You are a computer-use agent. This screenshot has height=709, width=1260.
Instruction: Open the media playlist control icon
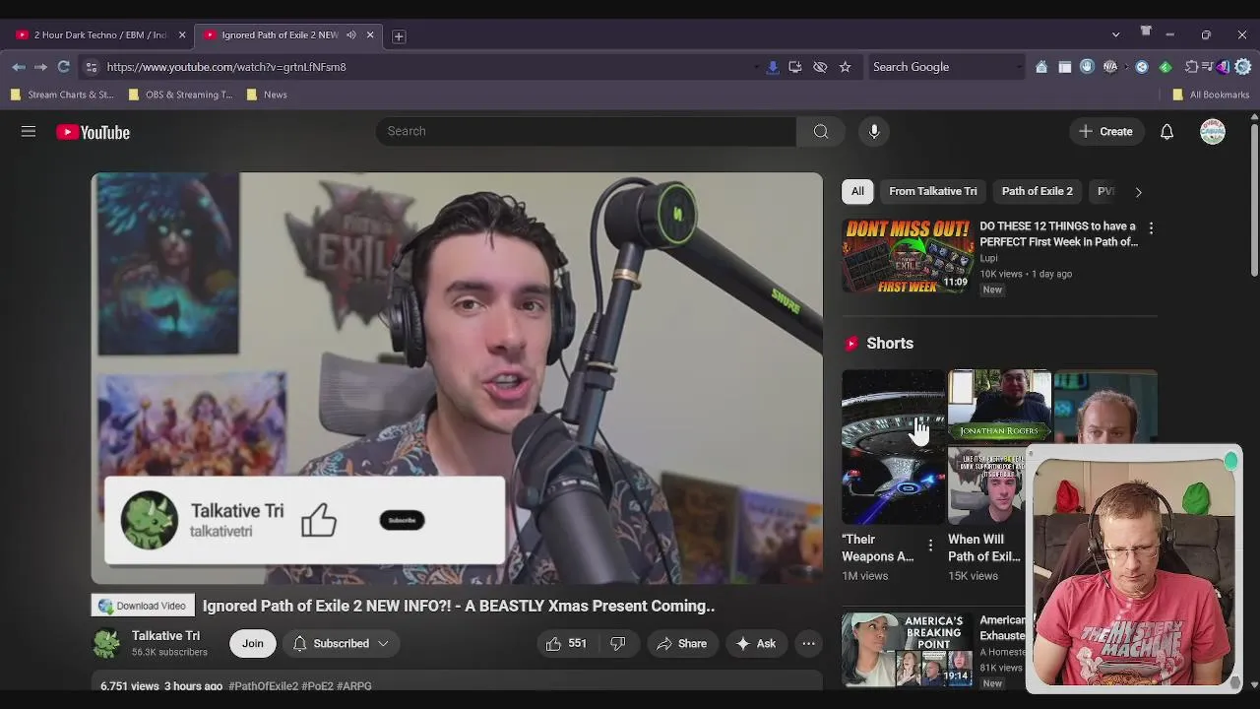coord(1208,67)
